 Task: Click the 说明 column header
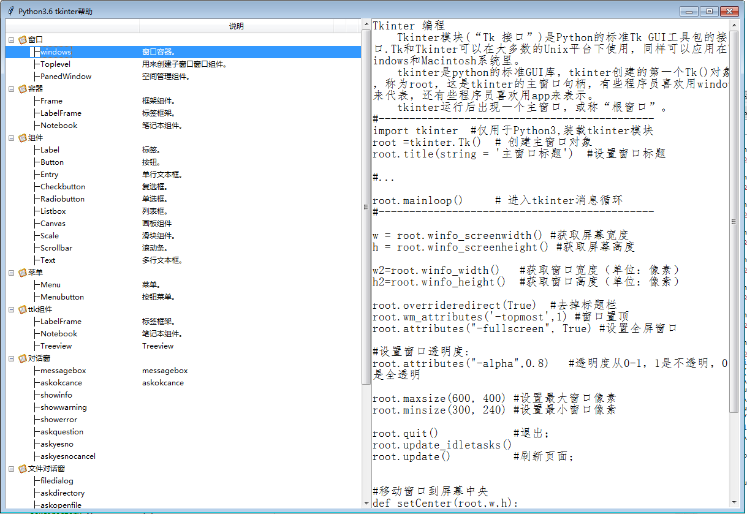[x=237, y=26]
